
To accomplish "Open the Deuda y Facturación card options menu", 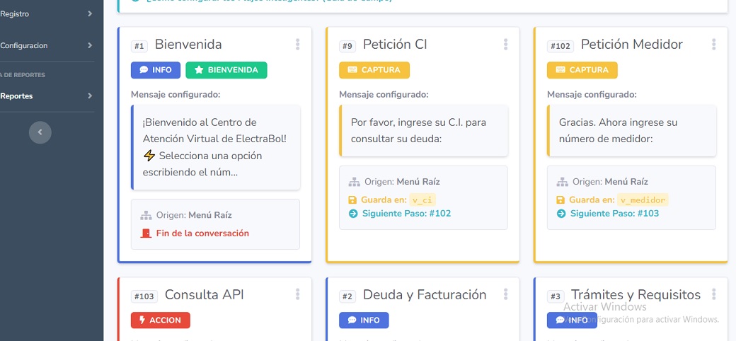I will 505,294.
